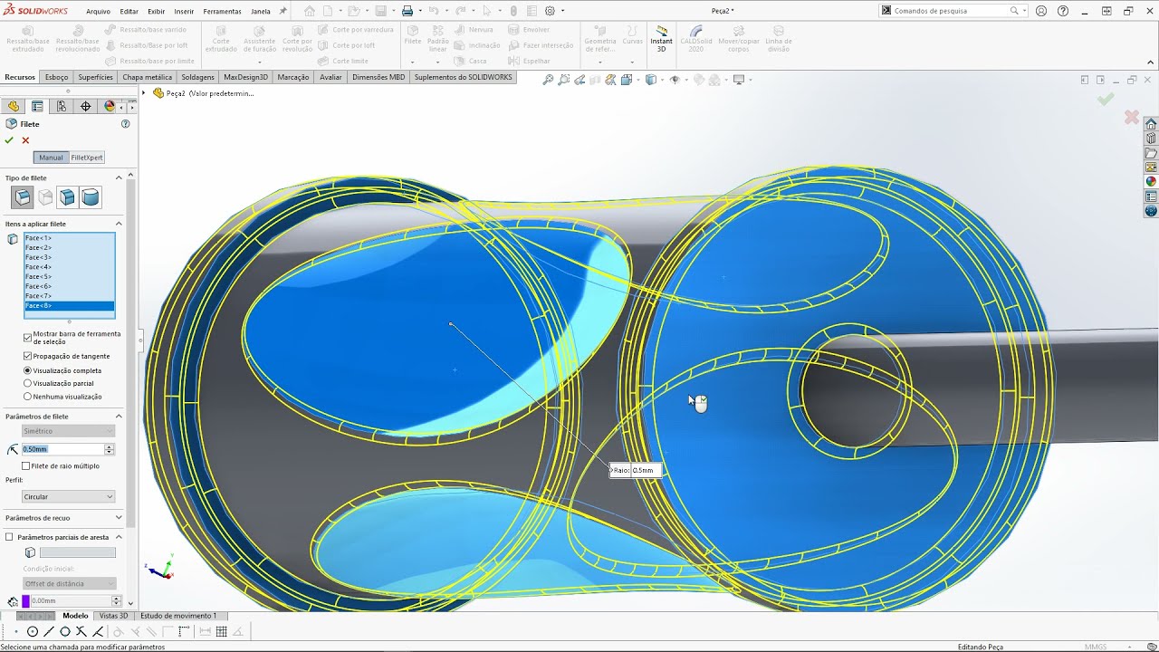Viewport: 1159px width, 652px height.
Task: Open the Ferramentas menu
Action: pyautogui.click(x=222, y=12)
